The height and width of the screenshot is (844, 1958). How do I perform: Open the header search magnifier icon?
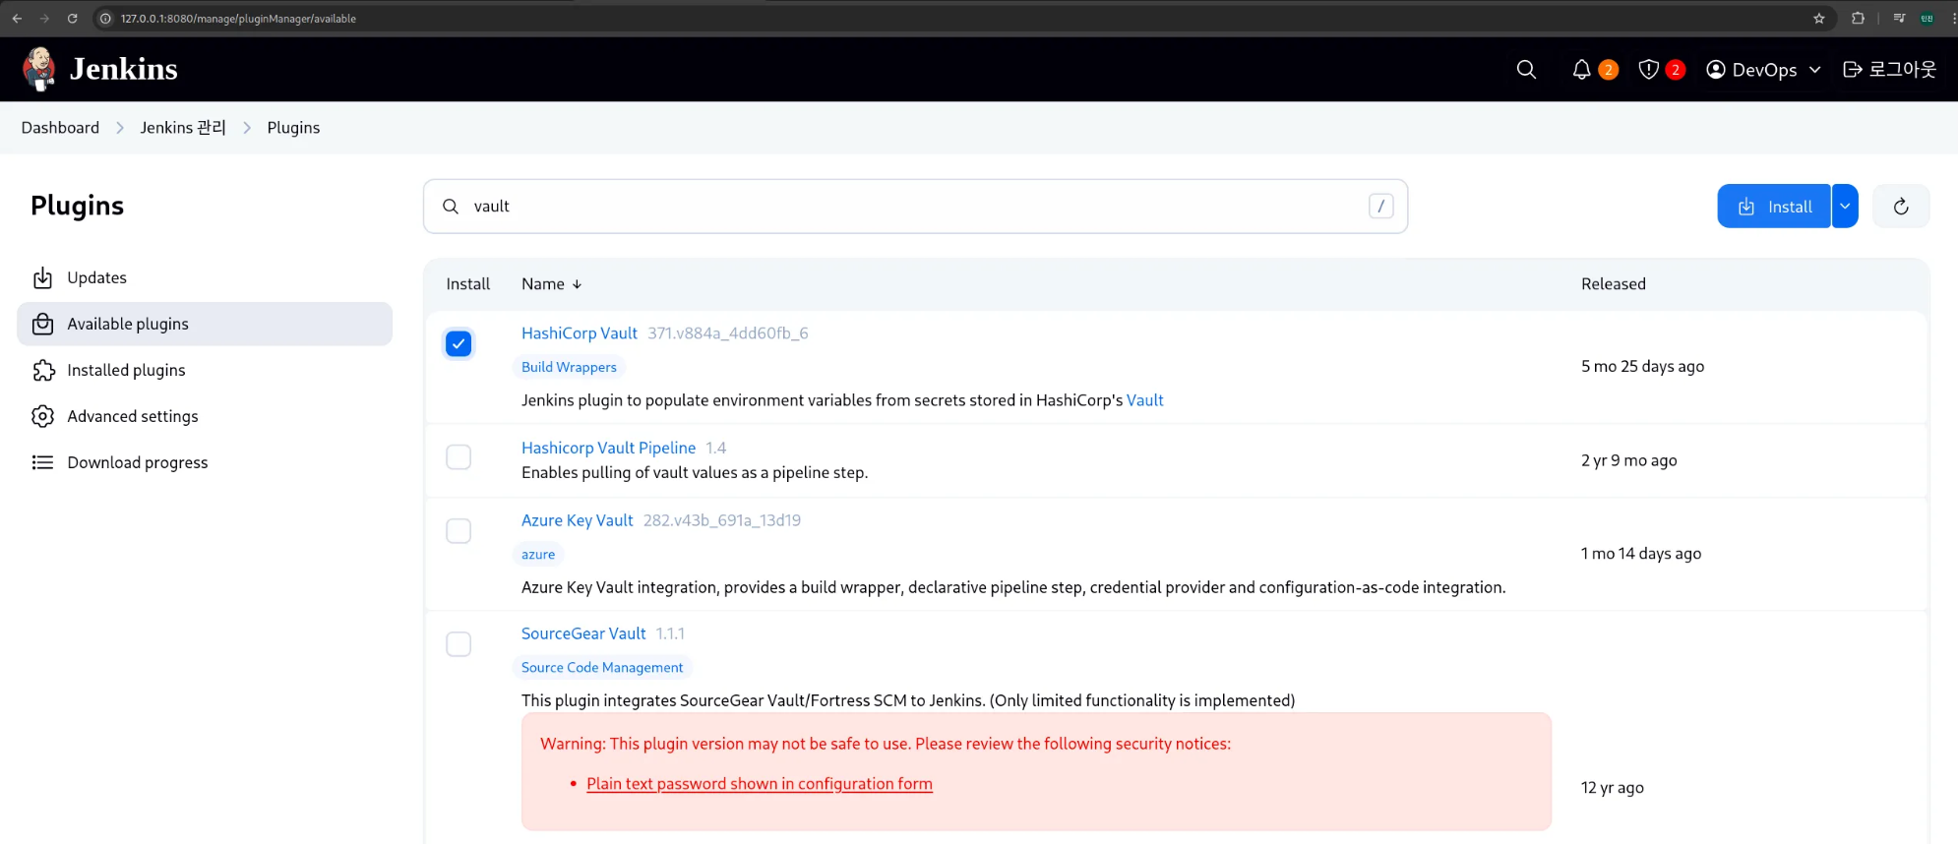1526,69
